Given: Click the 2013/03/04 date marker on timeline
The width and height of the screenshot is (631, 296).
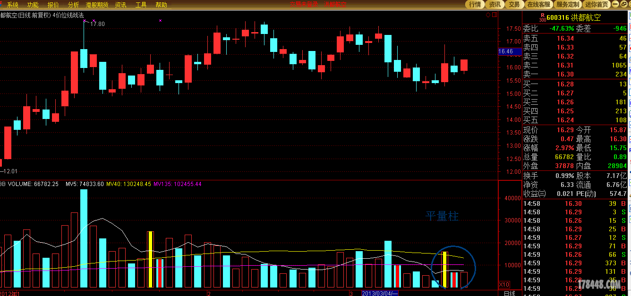Looking at the screenshot, I should coord(380,293).
